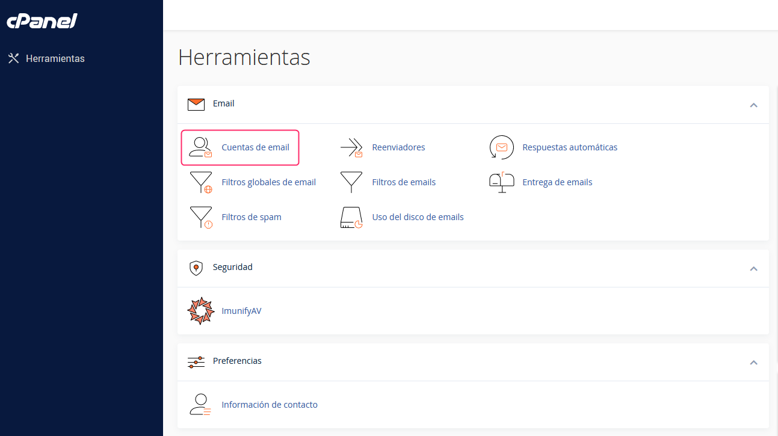Open the Cuentas de email link
Screen dimensions: 778x436
255,147
